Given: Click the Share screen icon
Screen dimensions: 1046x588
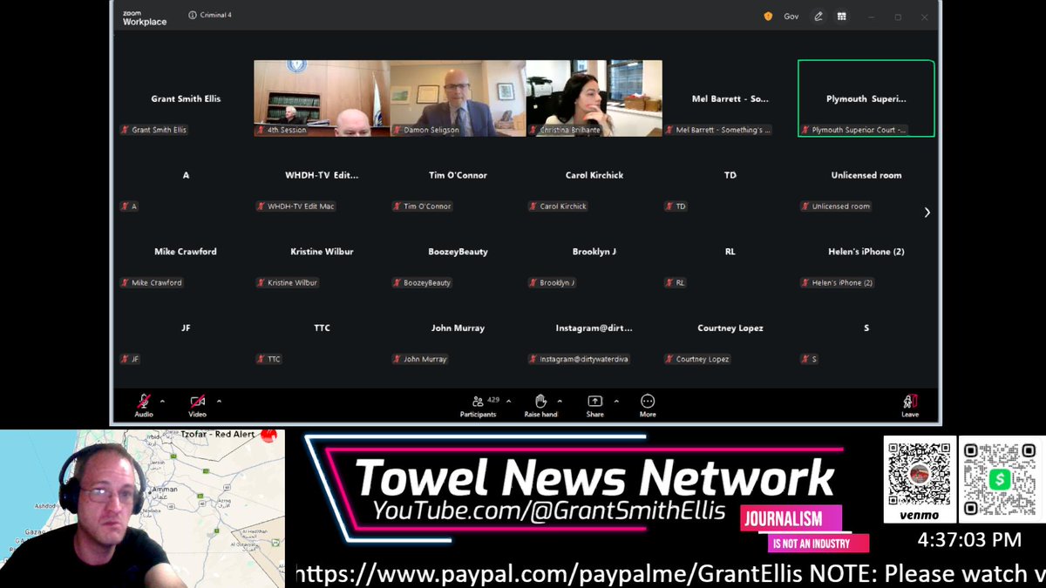Looking at the screenshot, I should 595,401.
